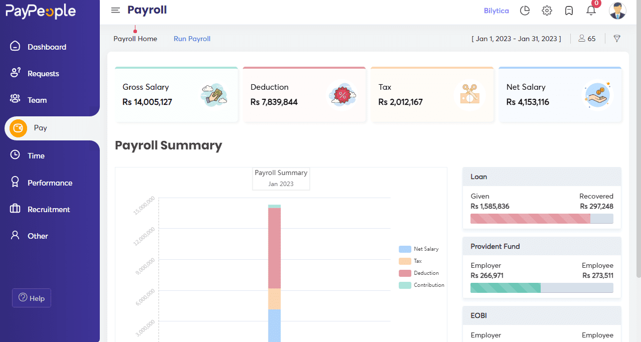Click the Dashboard home icon

pyautogui.click(x=15, y=46)
